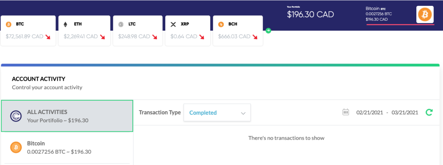Open the ETH price card $2,269.41 CAD
Screen dimensions: 443x165
click(84, 31)
